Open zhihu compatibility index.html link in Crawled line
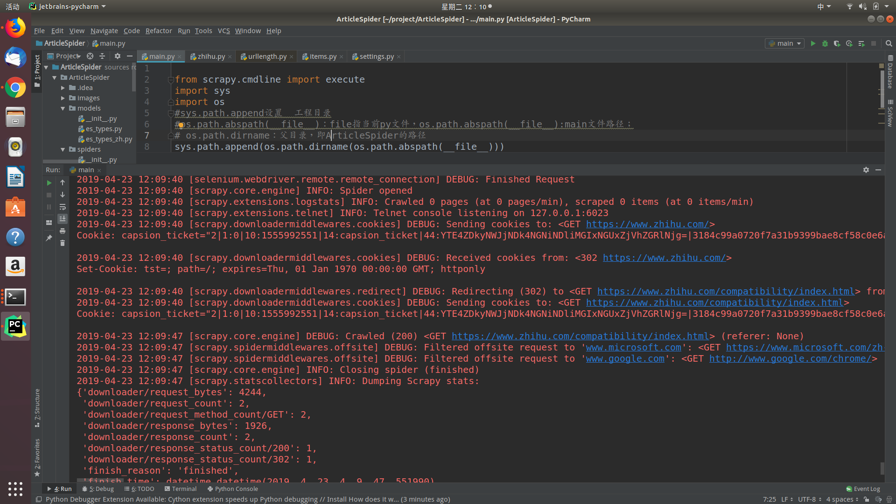Image resolution: width=896 pixels, height=504 pixels. click(580, 336)
